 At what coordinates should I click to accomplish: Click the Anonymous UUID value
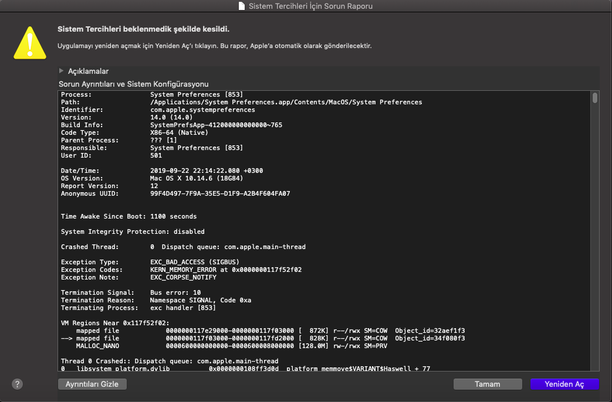point(220,193)
